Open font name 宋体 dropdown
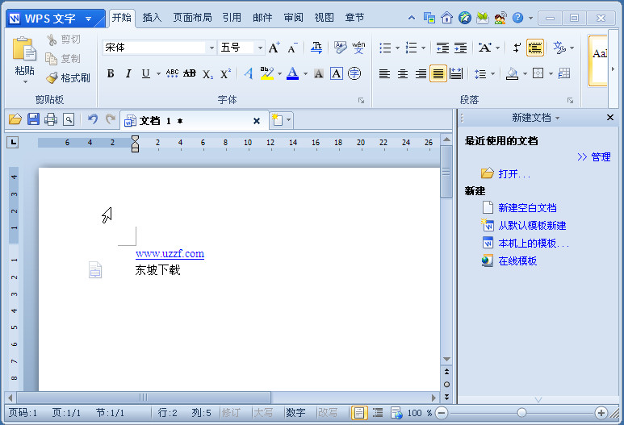 [x=211, y=48]
